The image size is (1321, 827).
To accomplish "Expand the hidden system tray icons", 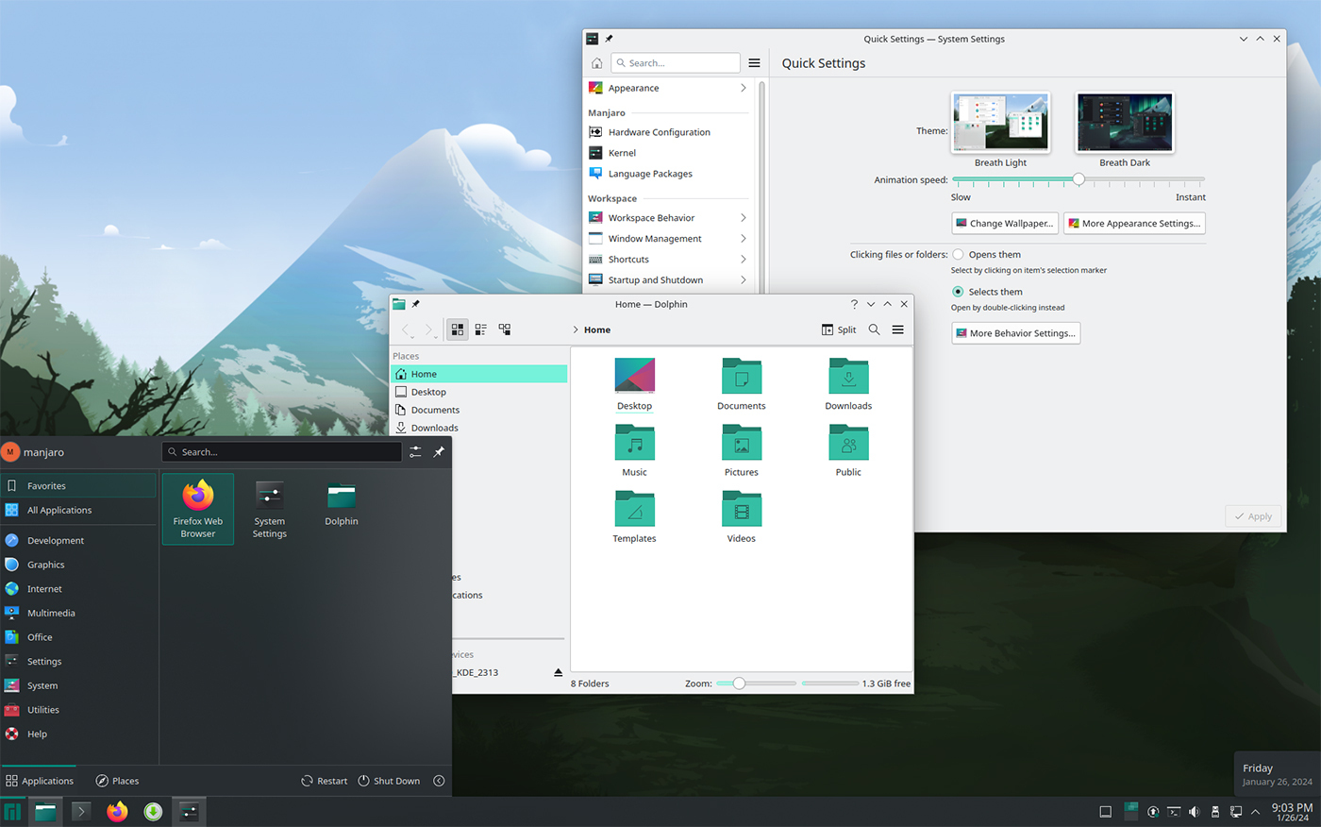I will coord(1255,811).
